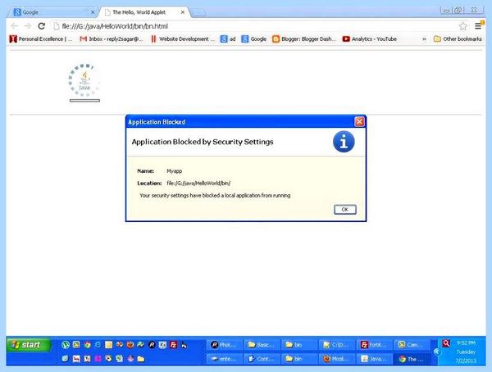
Task: Switch to the Phot... taskbar window
Action: pyautogui.click(x=224, y=345)
